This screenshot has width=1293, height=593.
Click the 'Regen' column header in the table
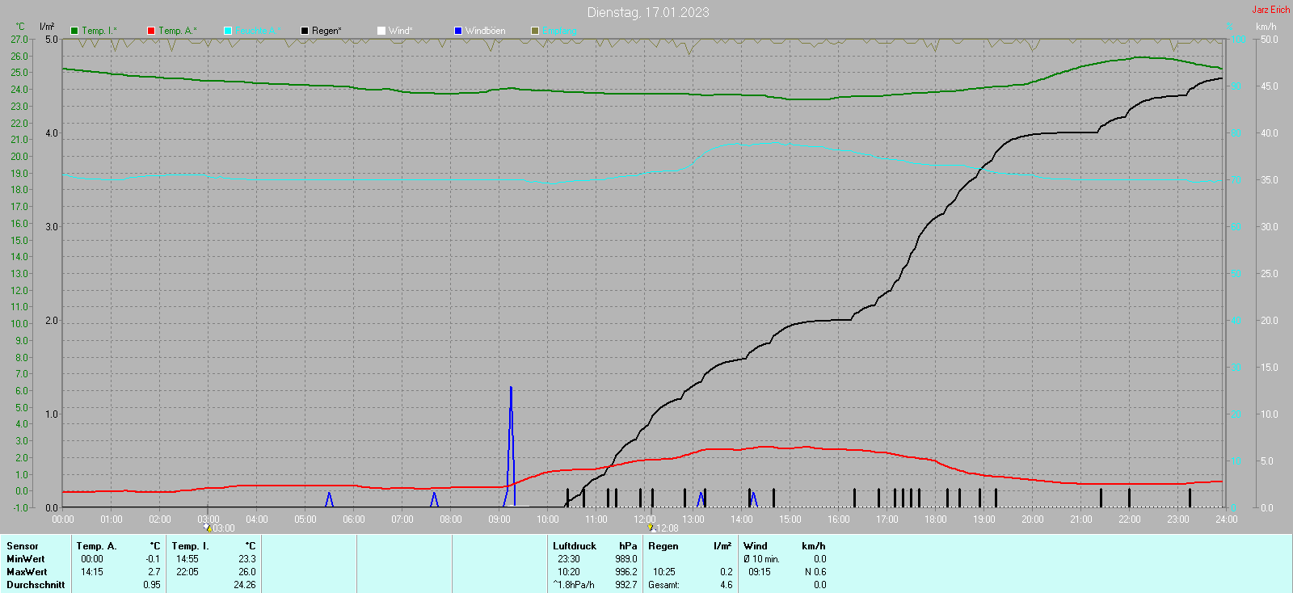pos(663,546)
